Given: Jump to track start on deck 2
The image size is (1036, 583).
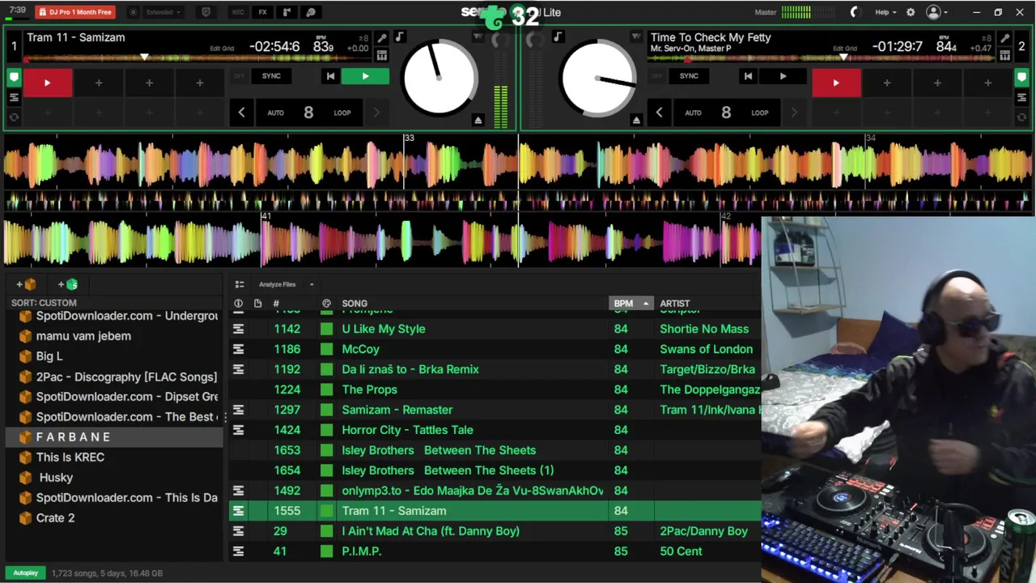Looking at the screenshot, I should (x=748, y=76).
